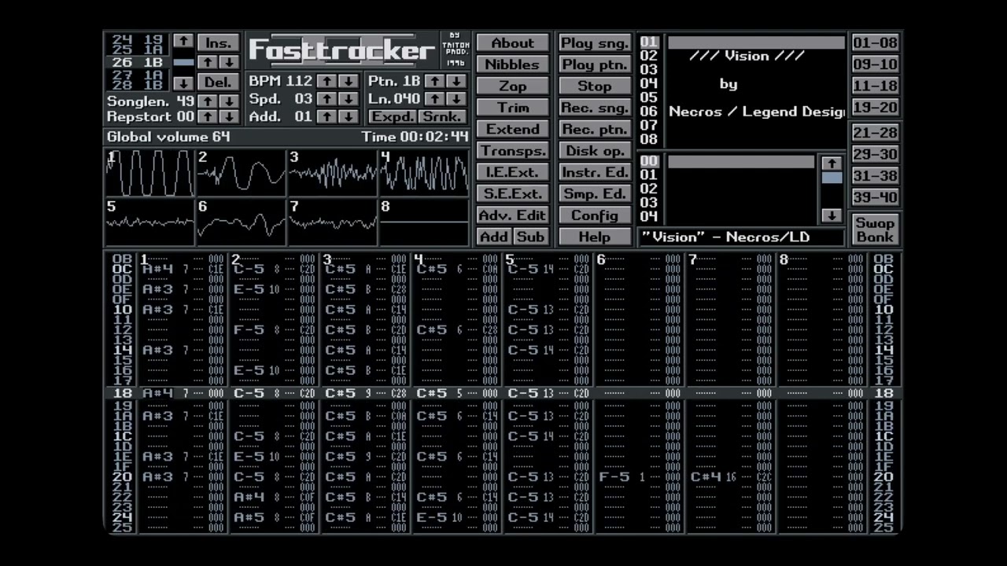Open the Help screen
This screenshot has height=566, width=1007.
pyautogui.click(x=595, y=237)
